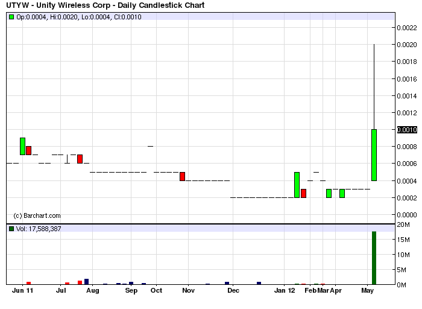Click the 'Apr' date axis label
Image resolution: width=422 pixels, height=309 pixels.
336,291
